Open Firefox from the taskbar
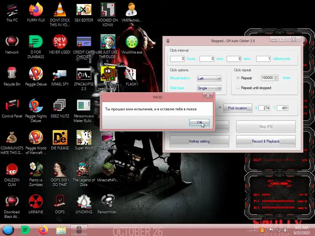 43,230
